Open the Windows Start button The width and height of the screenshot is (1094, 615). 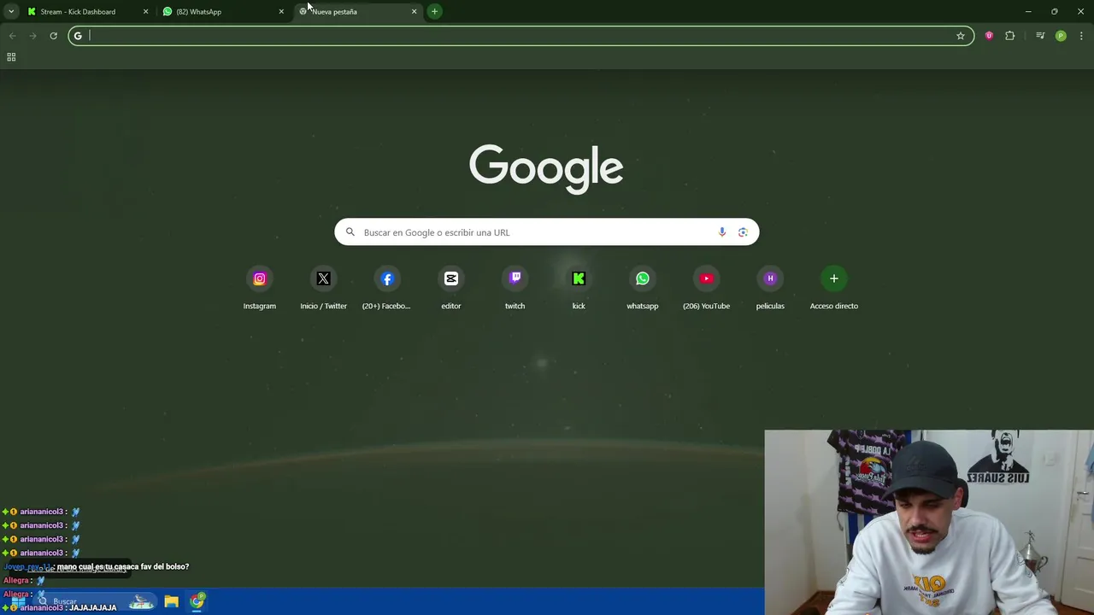(x=18, y=601)
